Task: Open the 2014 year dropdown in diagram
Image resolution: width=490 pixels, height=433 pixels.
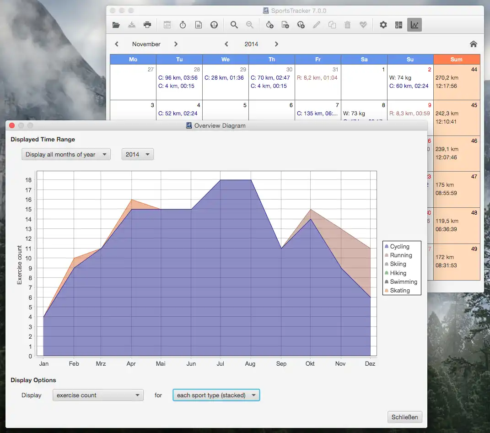Action: 138,154
